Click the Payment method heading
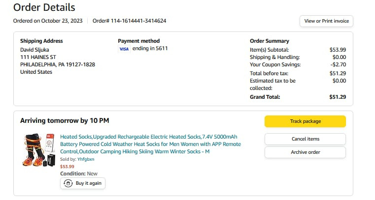Screen dimensions: 375x200 coord(139,41)
